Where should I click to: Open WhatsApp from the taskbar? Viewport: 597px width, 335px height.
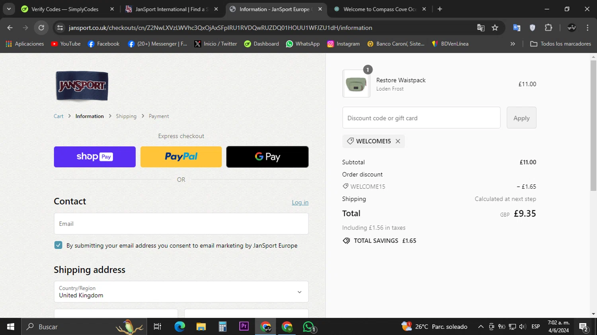[x=309, y=327]
